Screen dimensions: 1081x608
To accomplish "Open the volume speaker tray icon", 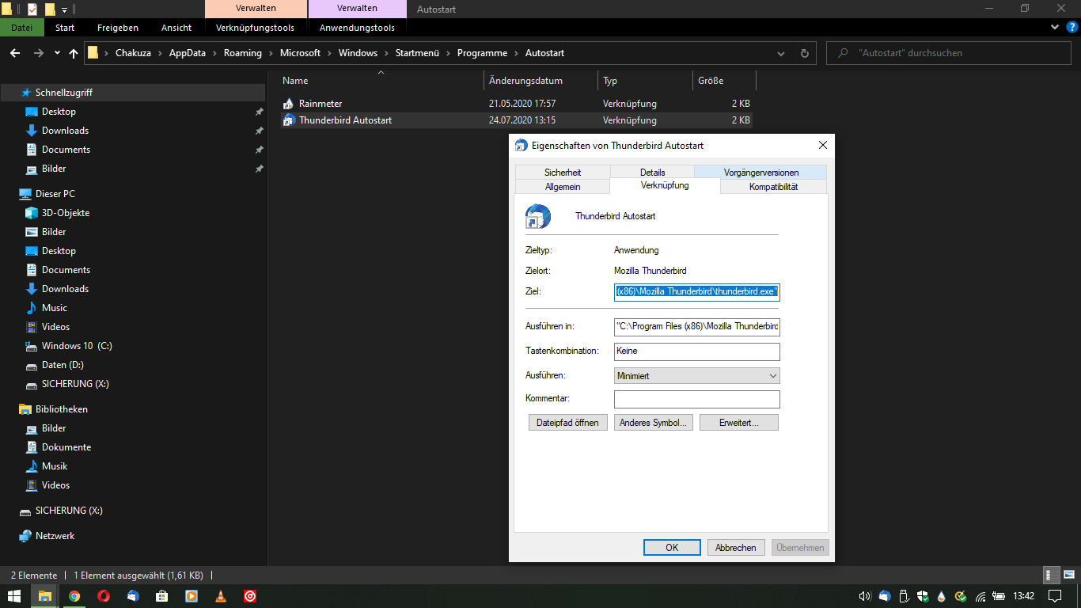I will 864,596.
